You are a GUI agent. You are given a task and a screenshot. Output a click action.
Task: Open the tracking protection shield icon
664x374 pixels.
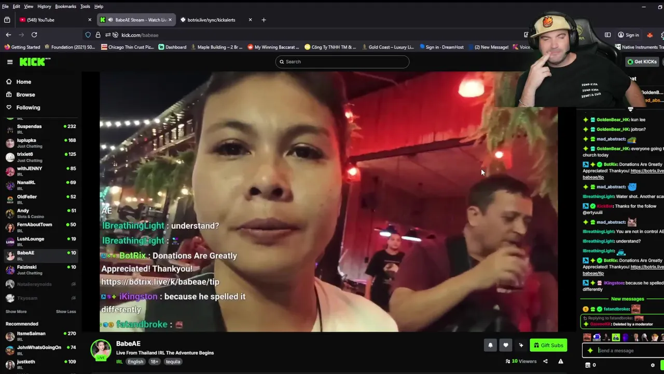coord(88,35)
